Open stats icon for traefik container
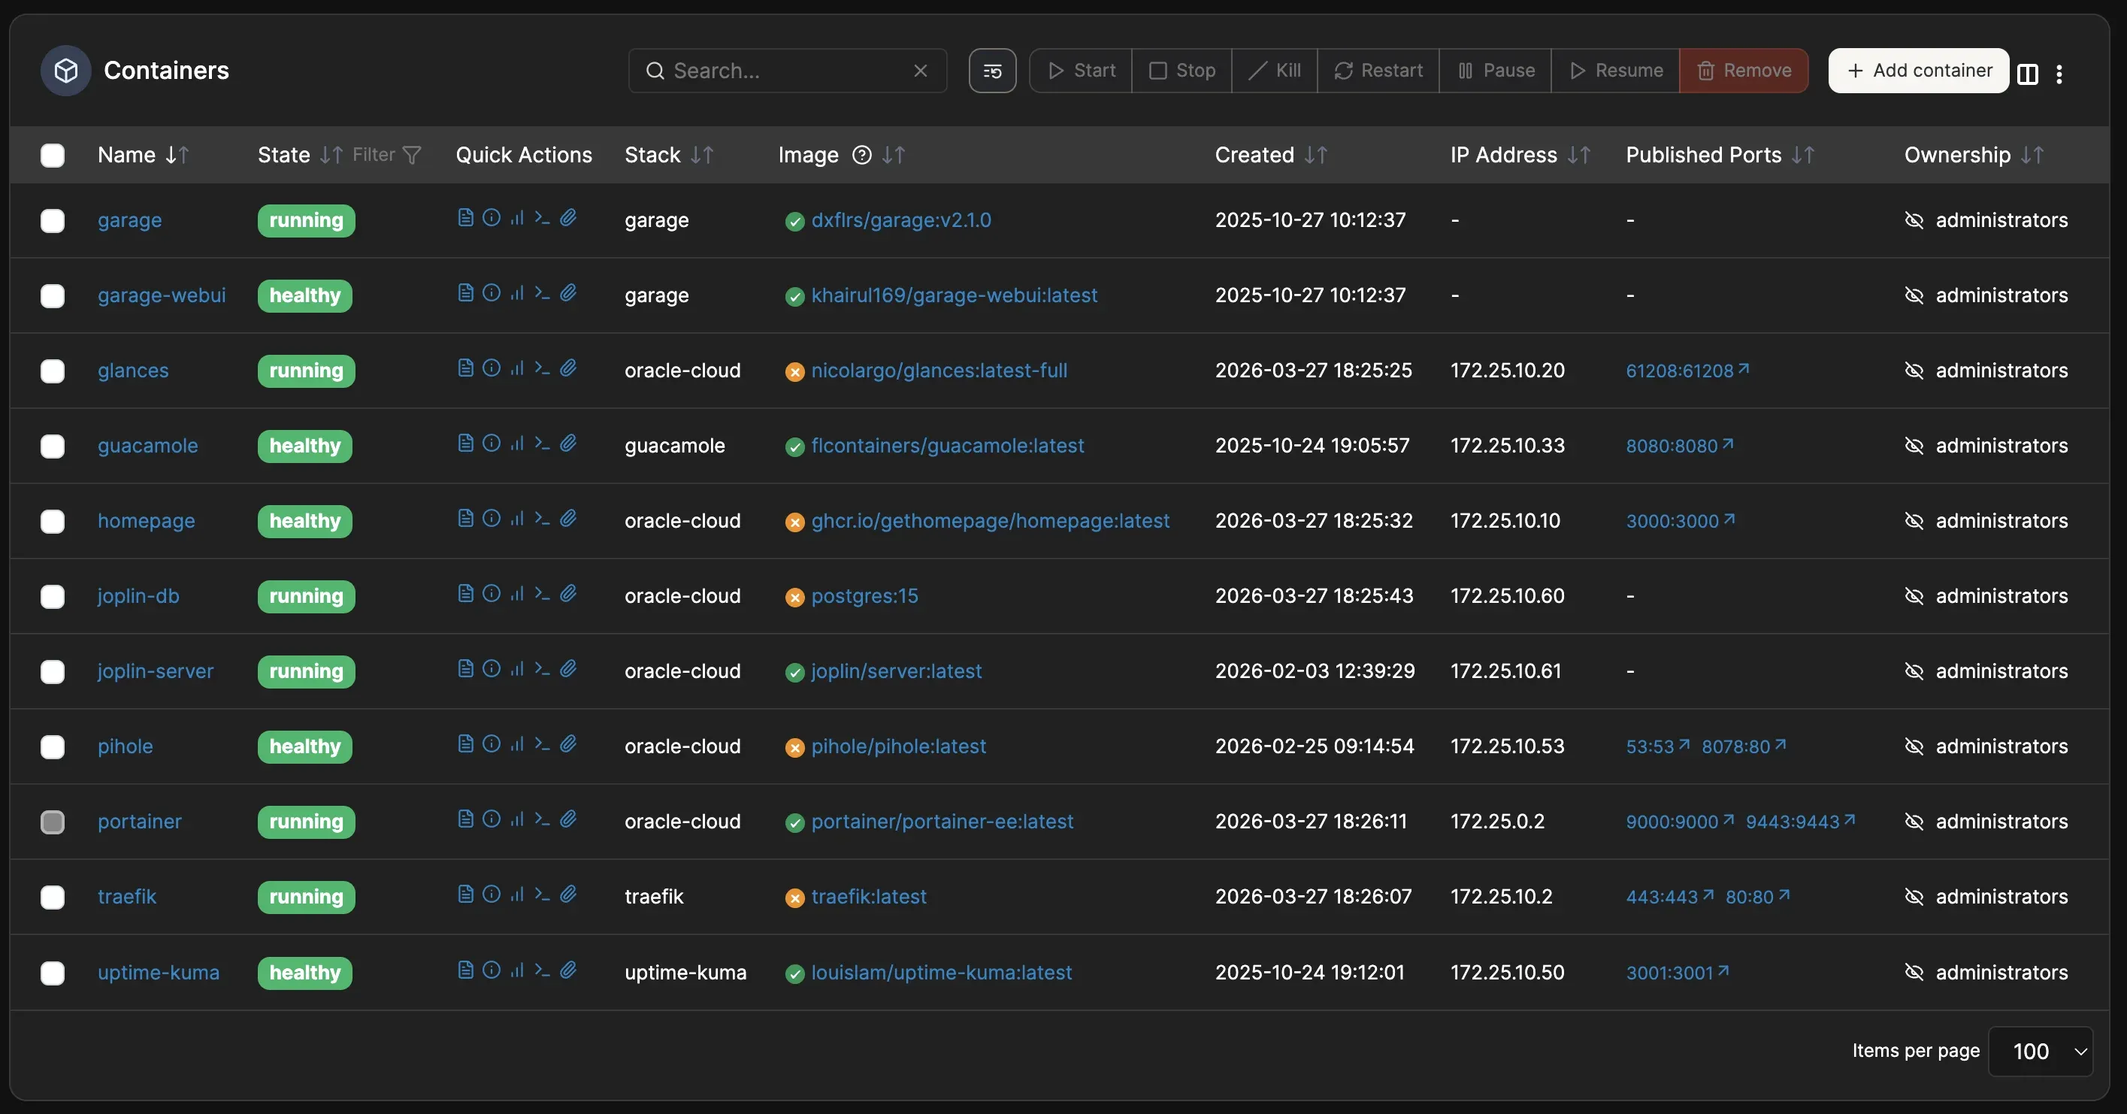Viewport: 2127px width, 1114px height. tap(517, 894)
